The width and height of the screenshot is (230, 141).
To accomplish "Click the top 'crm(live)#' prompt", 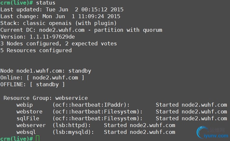I will coord(17,3).
